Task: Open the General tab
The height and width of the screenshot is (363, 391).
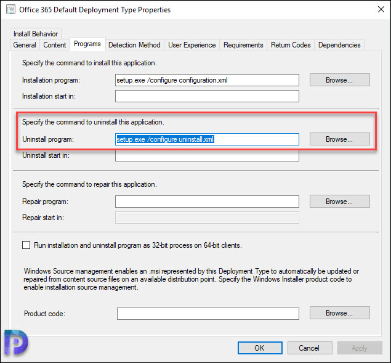Action: point(25,45)
